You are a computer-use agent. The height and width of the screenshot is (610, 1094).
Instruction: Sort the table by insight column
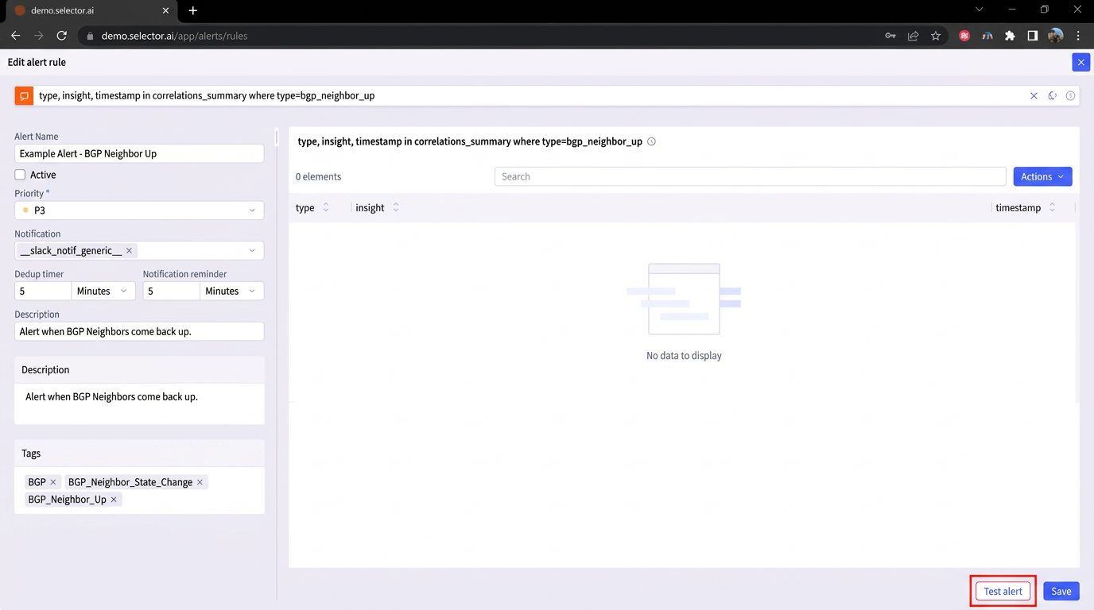tap(396, 208)
